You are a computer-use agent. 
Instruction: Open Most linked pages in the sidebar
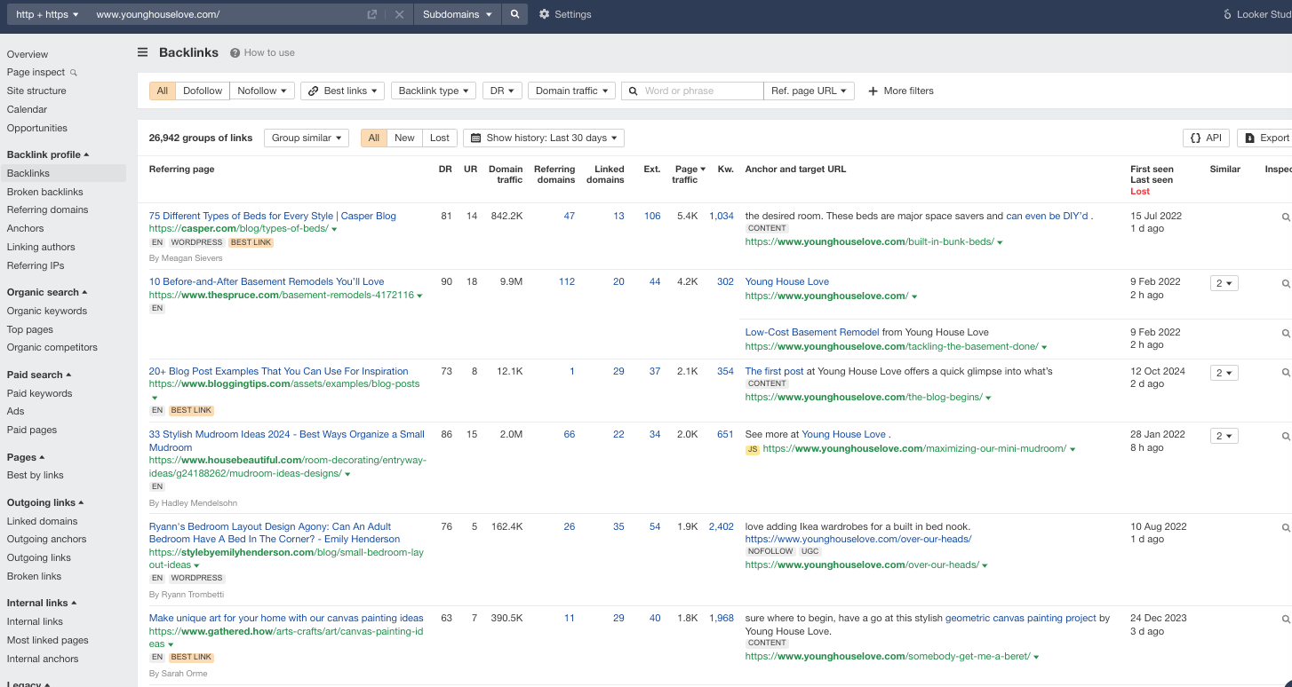click(48, 640)
